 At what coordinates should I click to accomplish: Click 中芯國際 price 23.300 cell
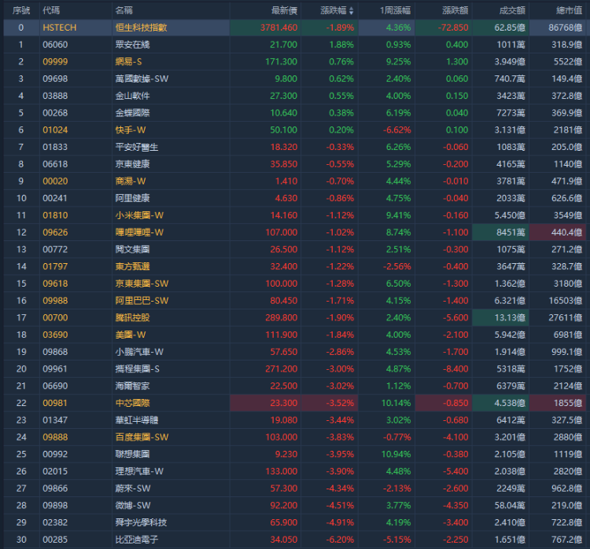point(266,403)
